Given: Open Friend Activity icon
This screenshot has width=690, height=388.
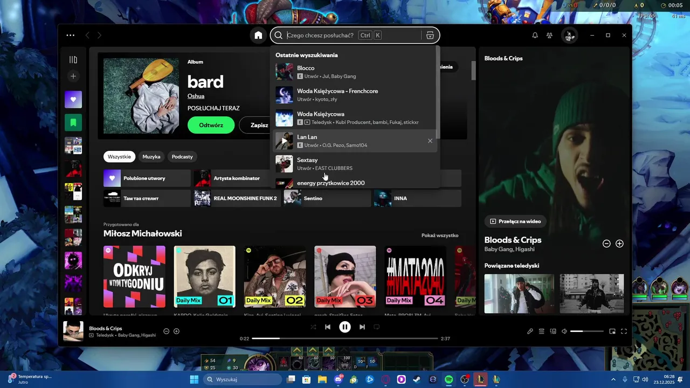Looking at the screenshot, I should tap(549, 35).
